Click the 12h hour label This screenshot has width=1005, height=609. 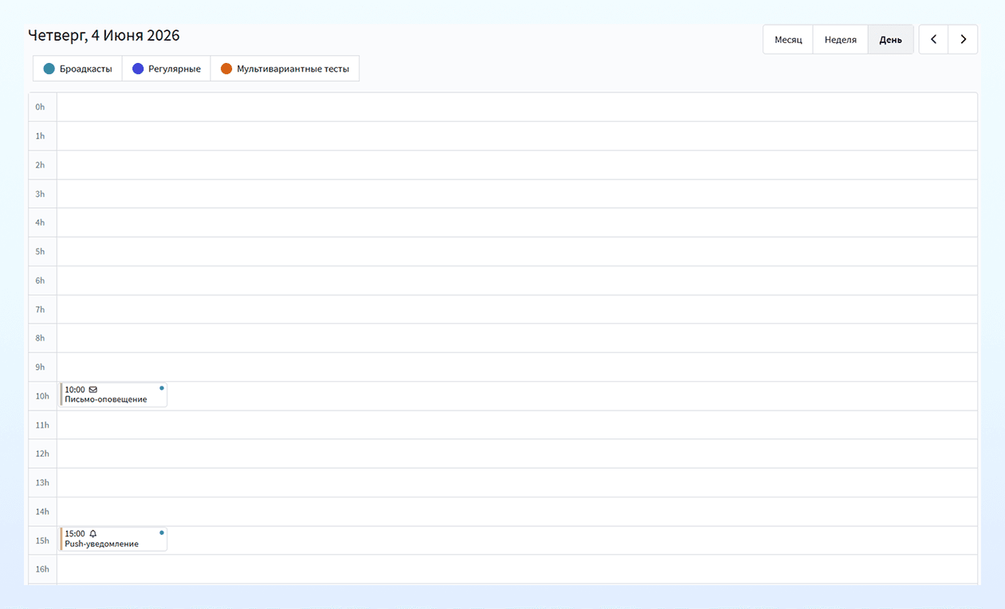[x=42, y=454]
